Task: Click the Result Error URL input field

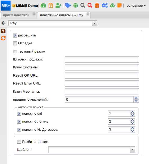Action: tap(102, 83)
